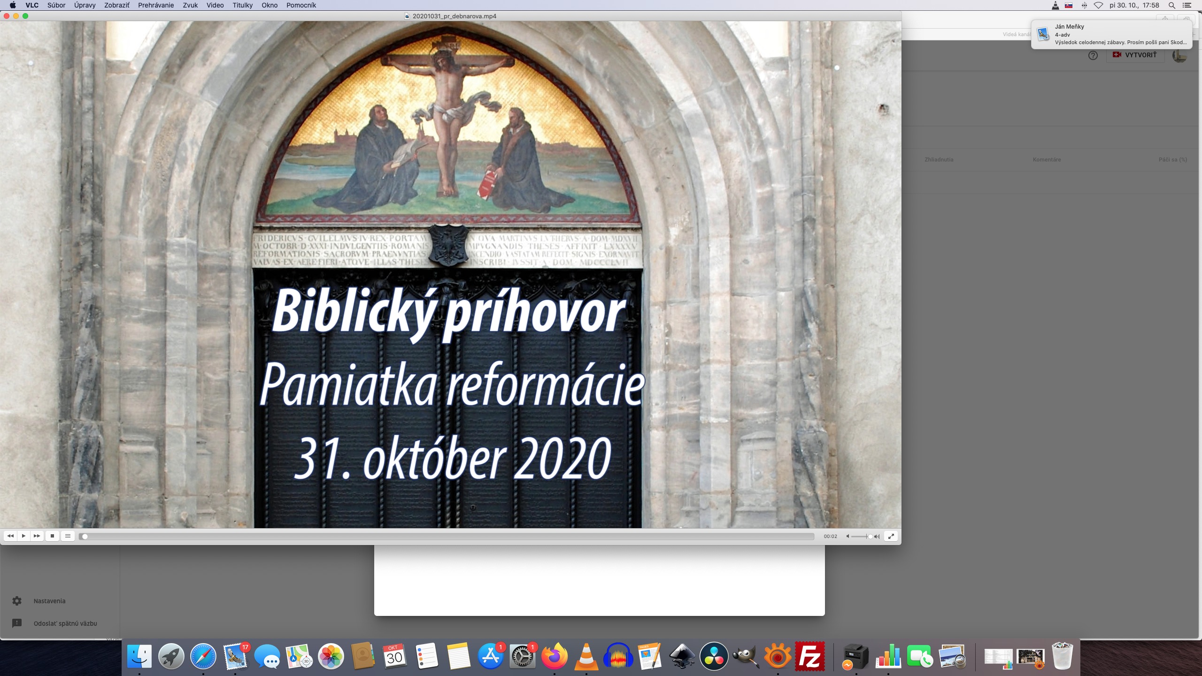Toggle VLC fullscreen with the arrows button
This screenshot has height=676, width=1202.
(891, 536)
